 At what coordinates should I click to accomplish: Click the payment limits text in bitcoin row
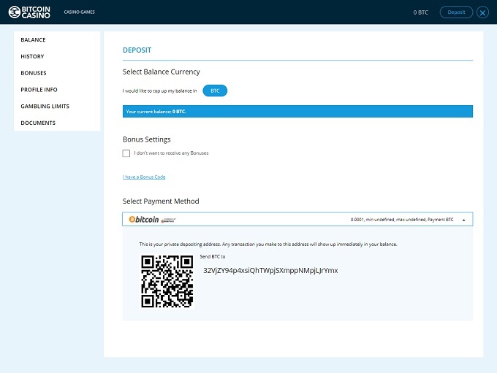pyautogui.click(x=401, y=219)
